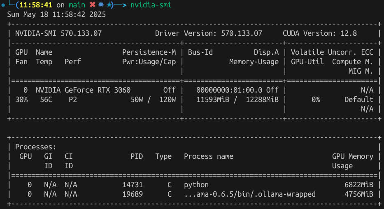Select the prompt time 11:58:41
The width and height of the screenshot is (384, 209).
click(x=36, y=5)
